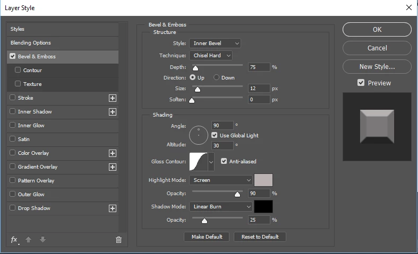Enable the Color Overlay checkbox
This screenshot has width=418, height=254.
click(12, 153)
